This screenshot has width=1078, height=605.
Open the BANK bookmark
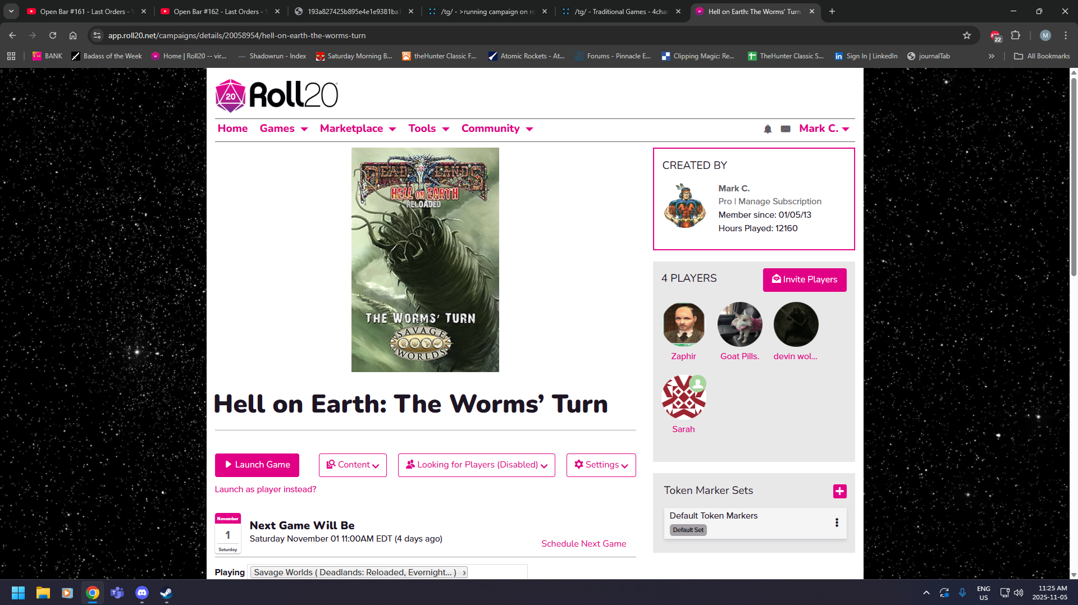(47, 56)
